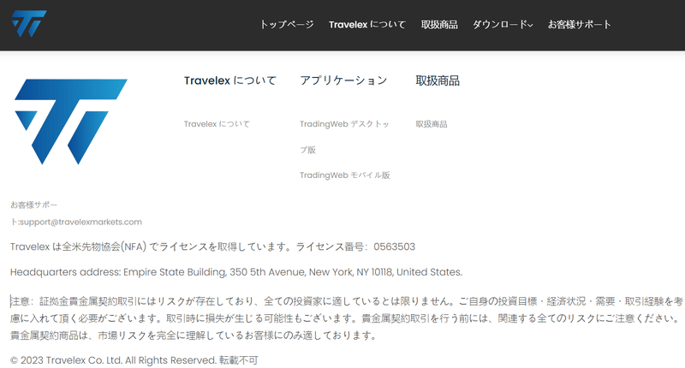Open お客様サポート in the top navigation
Screen dimensions: 685x368
[x=580, y=25]
